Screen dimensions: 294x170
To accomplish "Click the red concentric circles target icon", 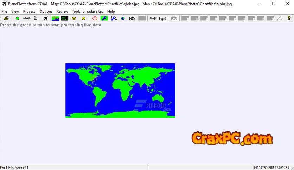I will 95,18.
